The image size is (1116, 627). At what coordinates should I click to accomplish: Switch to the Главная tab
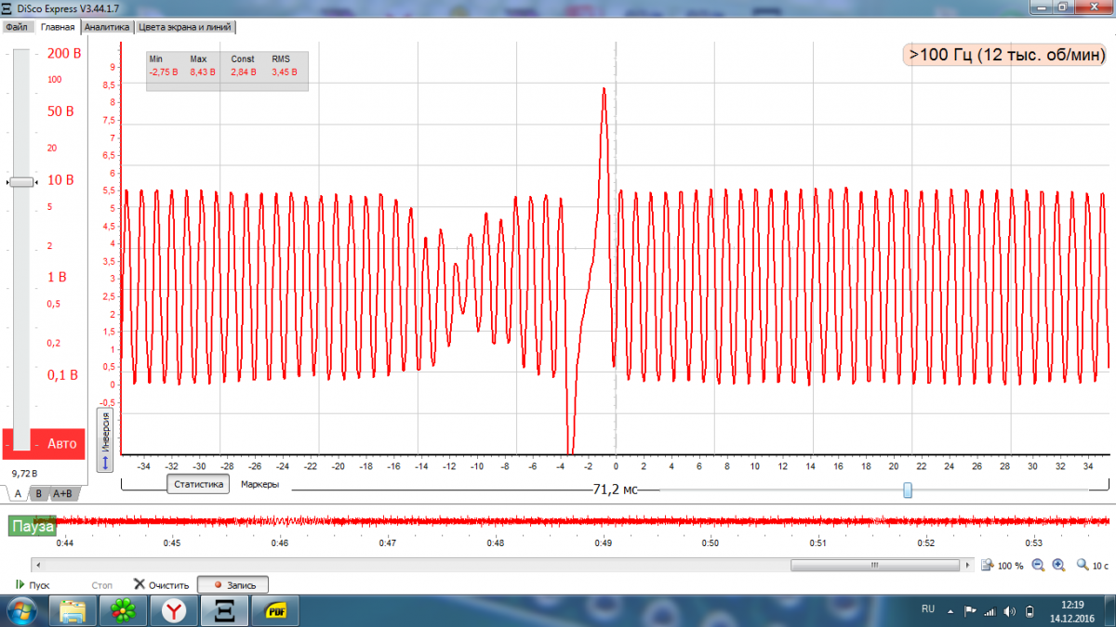pos(57,27)
